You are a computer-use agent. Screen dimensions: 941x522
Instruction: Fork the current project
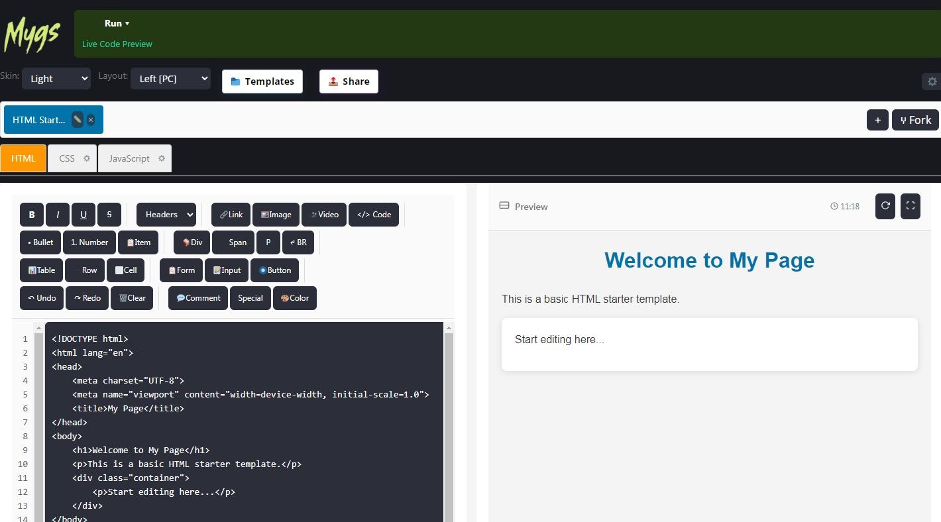915,120
